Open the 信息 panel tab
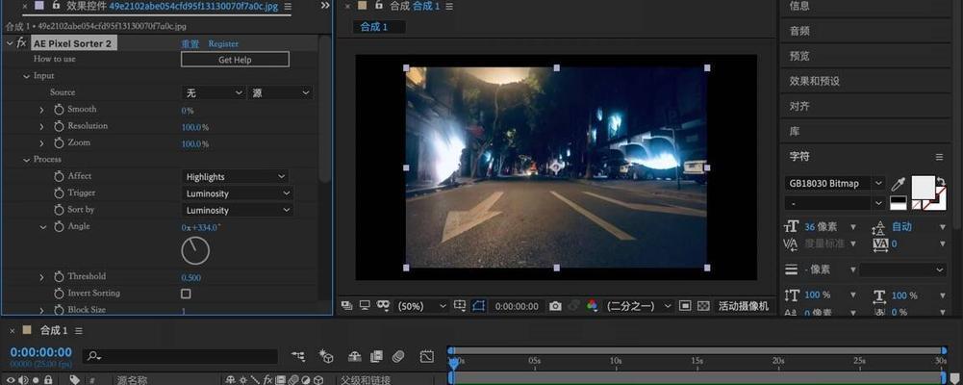Image resolution: width=963 pixels, height=385 pixels. click(799, 6)
